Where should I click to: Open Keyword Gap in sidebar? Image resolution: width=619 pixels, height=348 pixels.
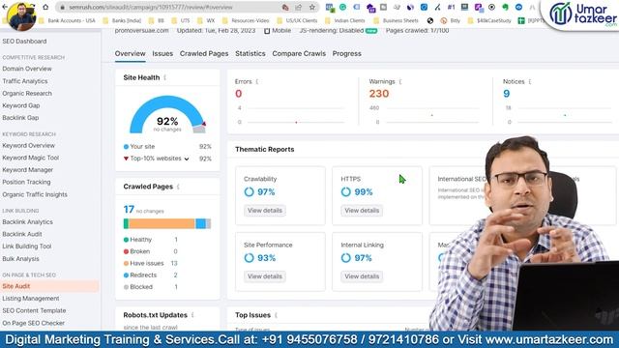pyautogui.click(x=21, y=105)
